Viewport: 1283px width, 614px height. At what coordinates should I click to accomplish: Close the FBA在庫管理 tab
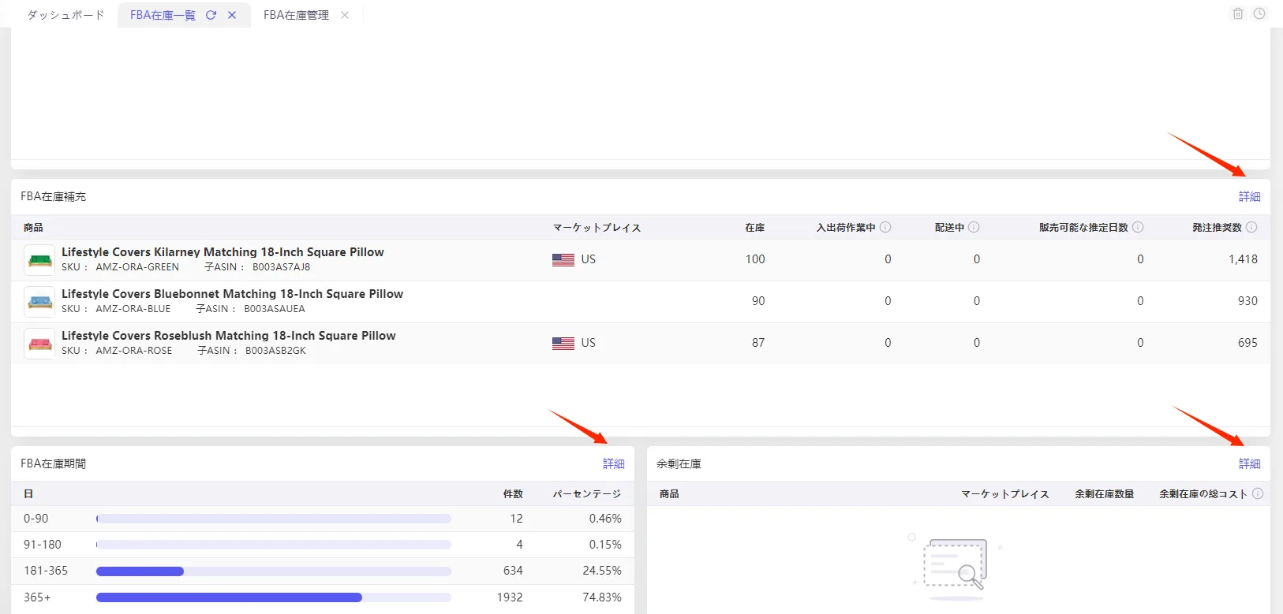(345, 15)
